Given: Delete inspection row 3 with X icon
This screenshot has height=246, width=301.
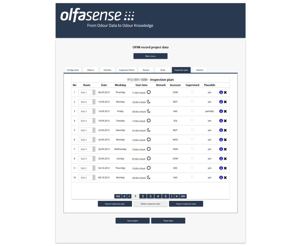Looking at the screenshot, I should click(225, 111).
